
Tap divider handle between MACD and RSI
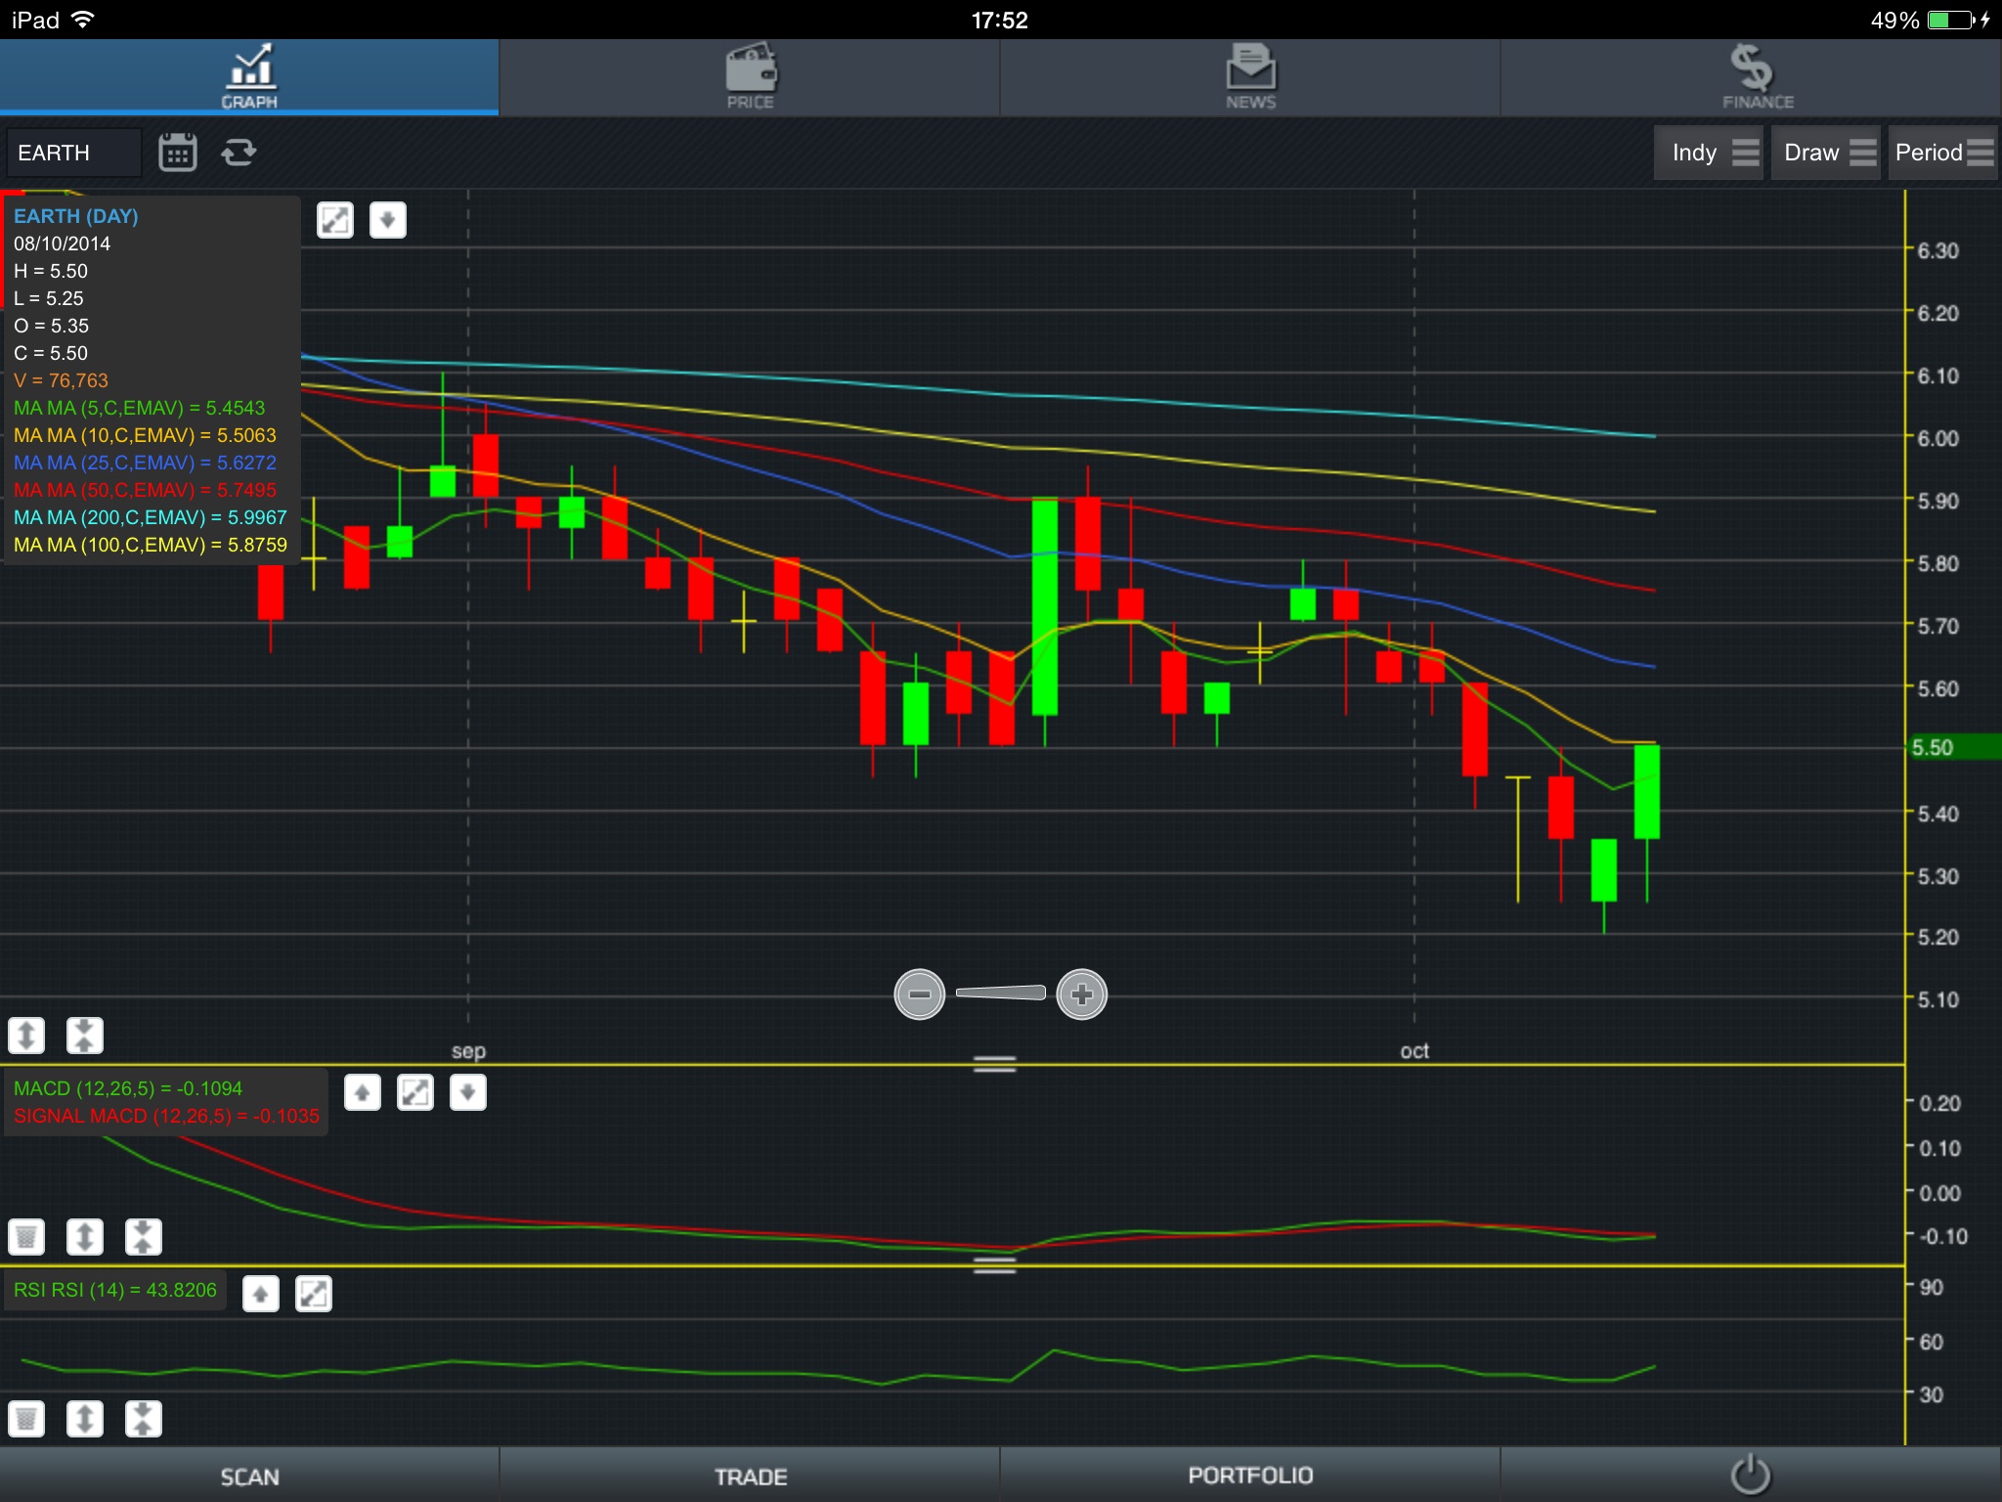[x=995, y=1265]
